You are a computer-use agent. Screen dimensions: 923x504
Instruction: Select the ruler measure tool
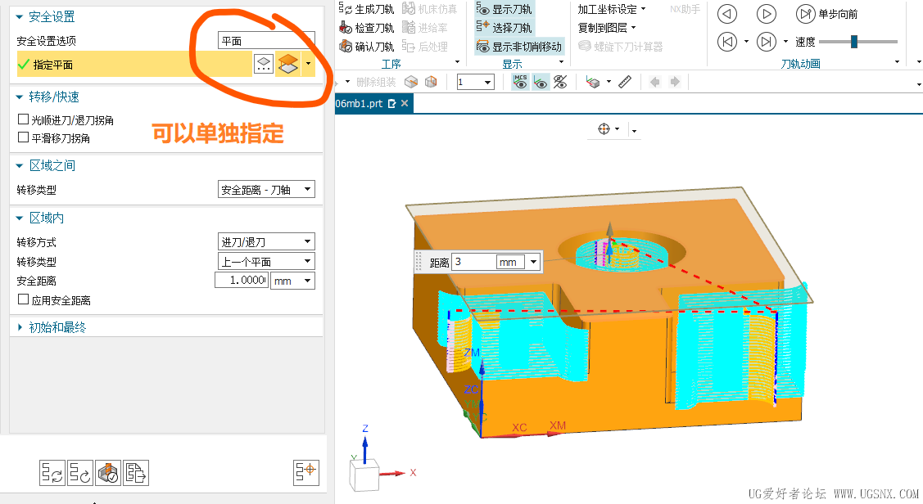(625, 82)
